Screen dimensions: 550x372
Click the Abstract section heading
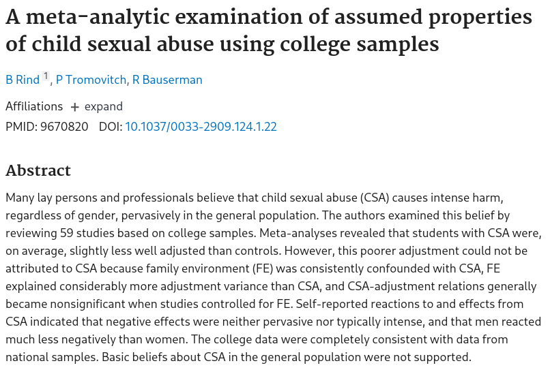38,170
